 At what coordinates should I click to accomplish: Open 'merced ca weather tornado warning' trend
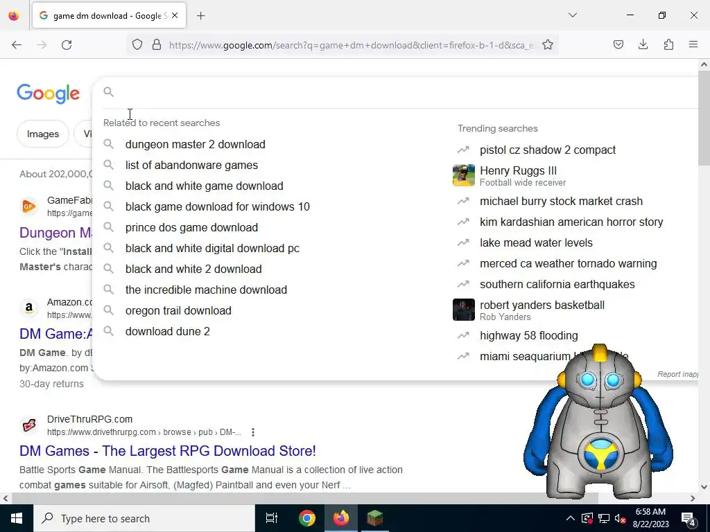pos(569,264)
